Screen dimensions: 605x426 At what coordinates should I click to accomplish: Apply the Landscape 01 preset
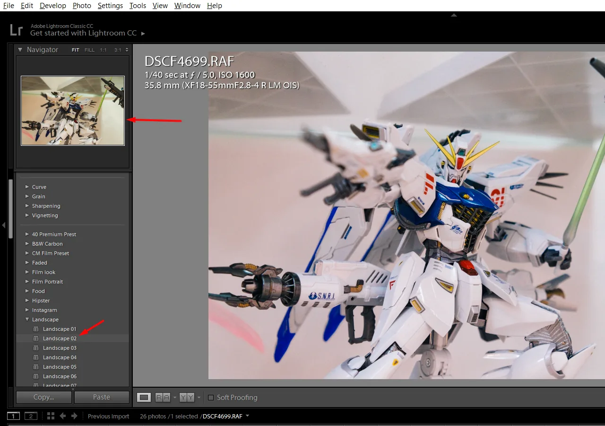coord(60,329)
